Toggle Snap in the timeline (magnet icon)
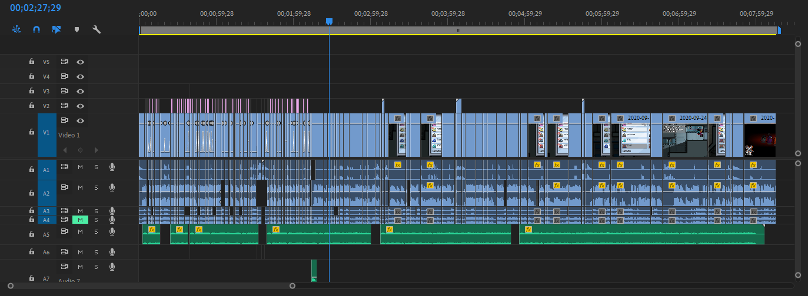This screenshot has width=808, height=296. pyautogui.click(x=36, y=29)
